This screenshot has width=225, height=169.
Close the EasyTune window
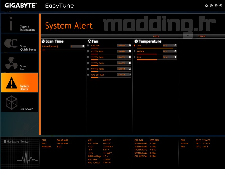click(x=221, y=6)
